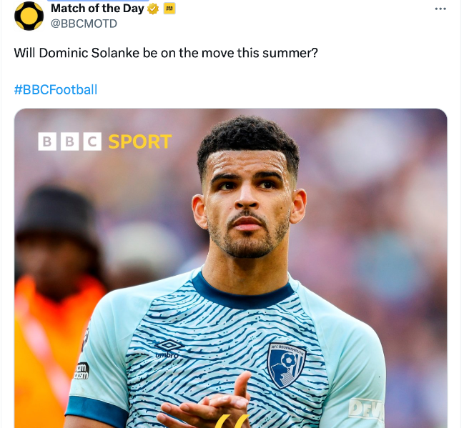464x428 pixels.
Task: Click the yellow affiliate badge beside the name
Action: click(169, 9)
